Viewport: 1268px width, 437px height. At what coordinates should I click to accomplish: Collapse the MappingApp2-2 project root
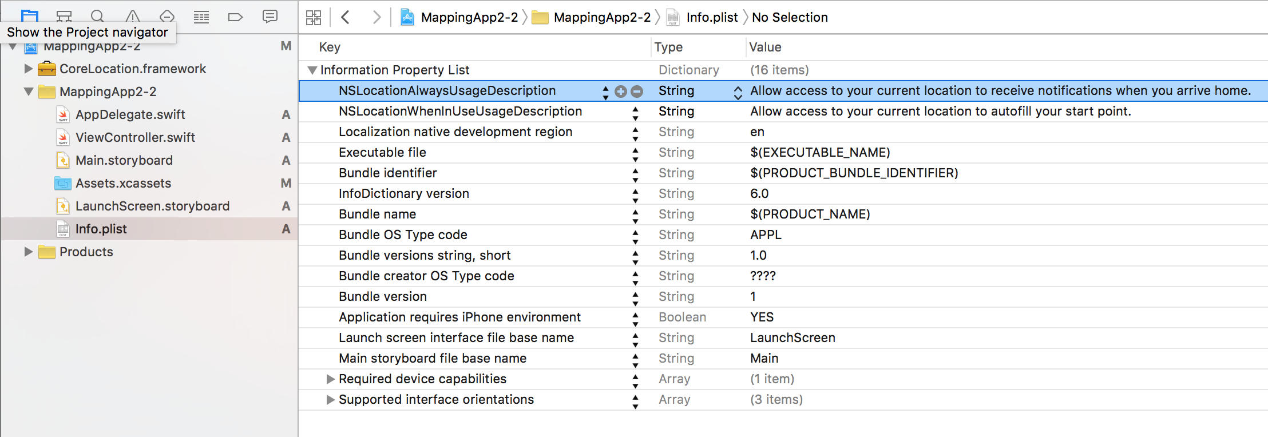[x=13, y=46]
